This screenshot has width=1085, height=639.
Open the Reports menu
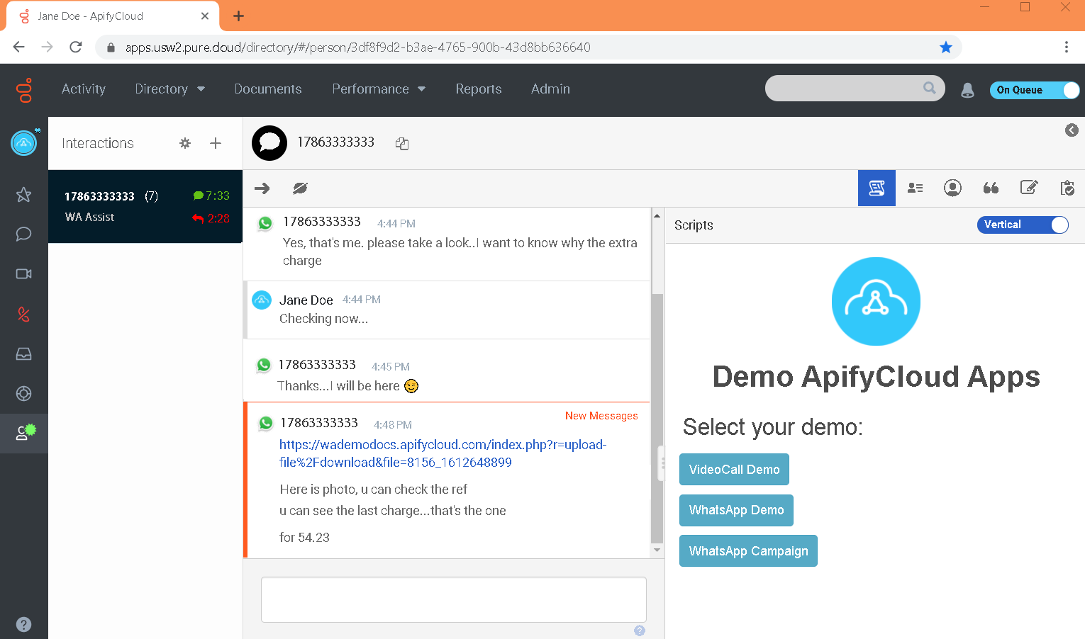[478, 89]
